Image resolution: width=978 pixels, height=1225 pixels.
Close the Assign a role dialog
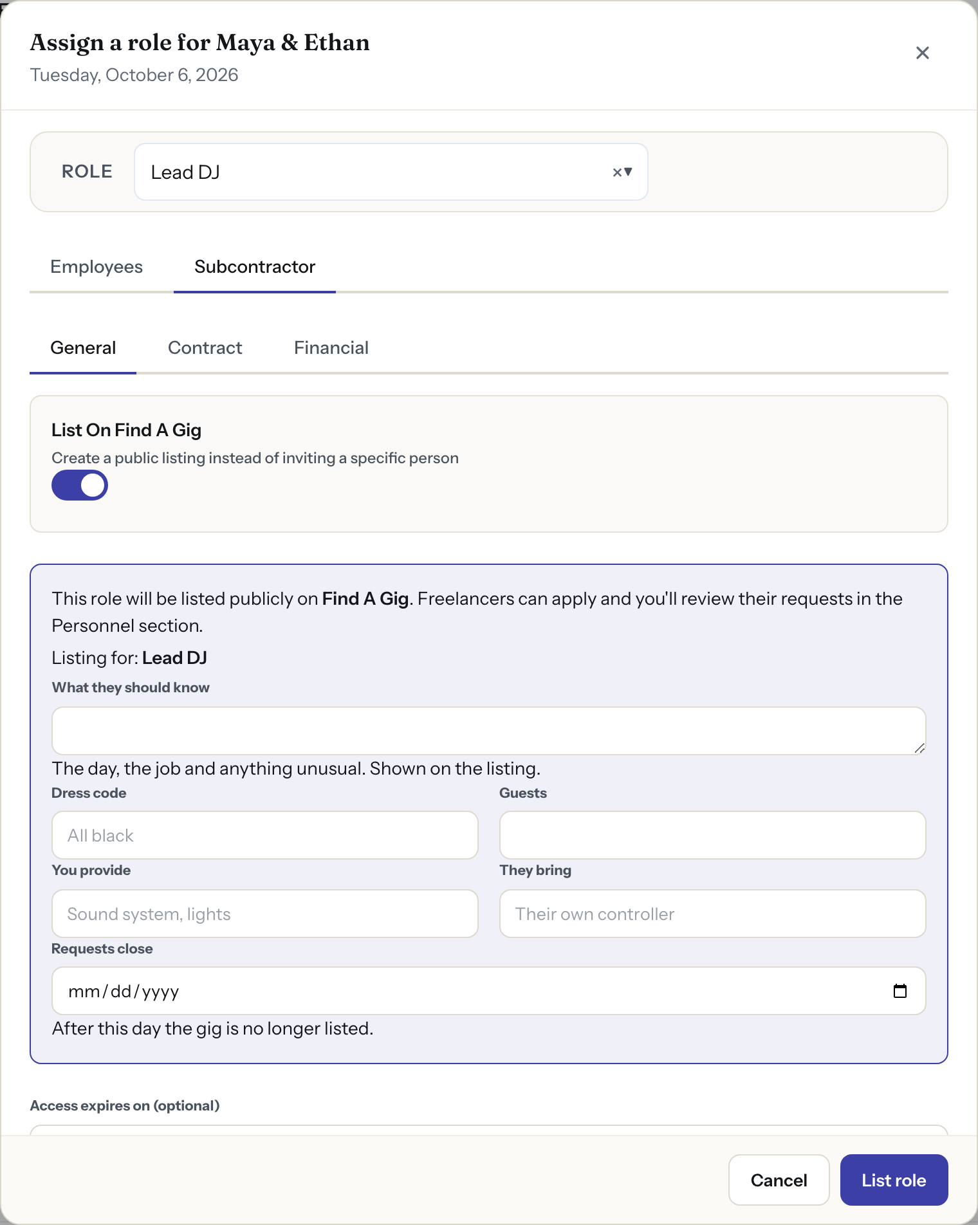point(922,53)
